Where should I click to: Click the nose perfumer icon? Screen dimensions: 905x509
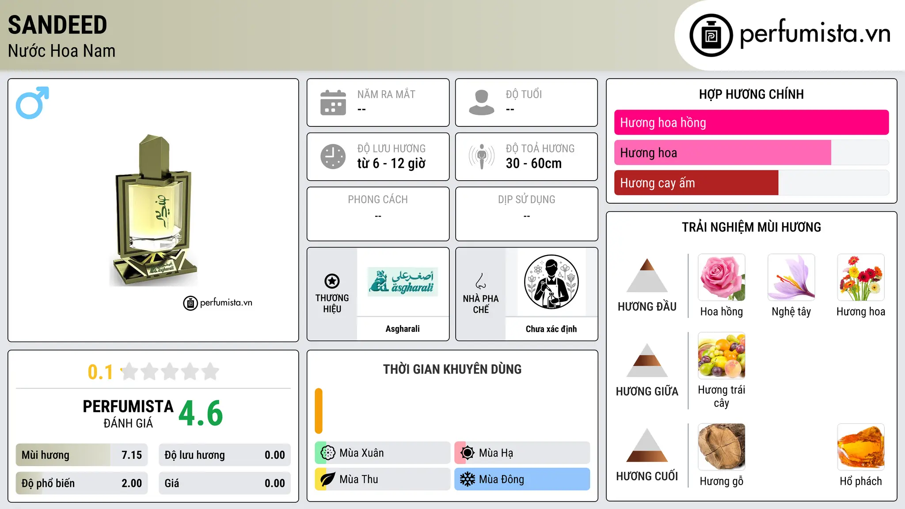481,281
